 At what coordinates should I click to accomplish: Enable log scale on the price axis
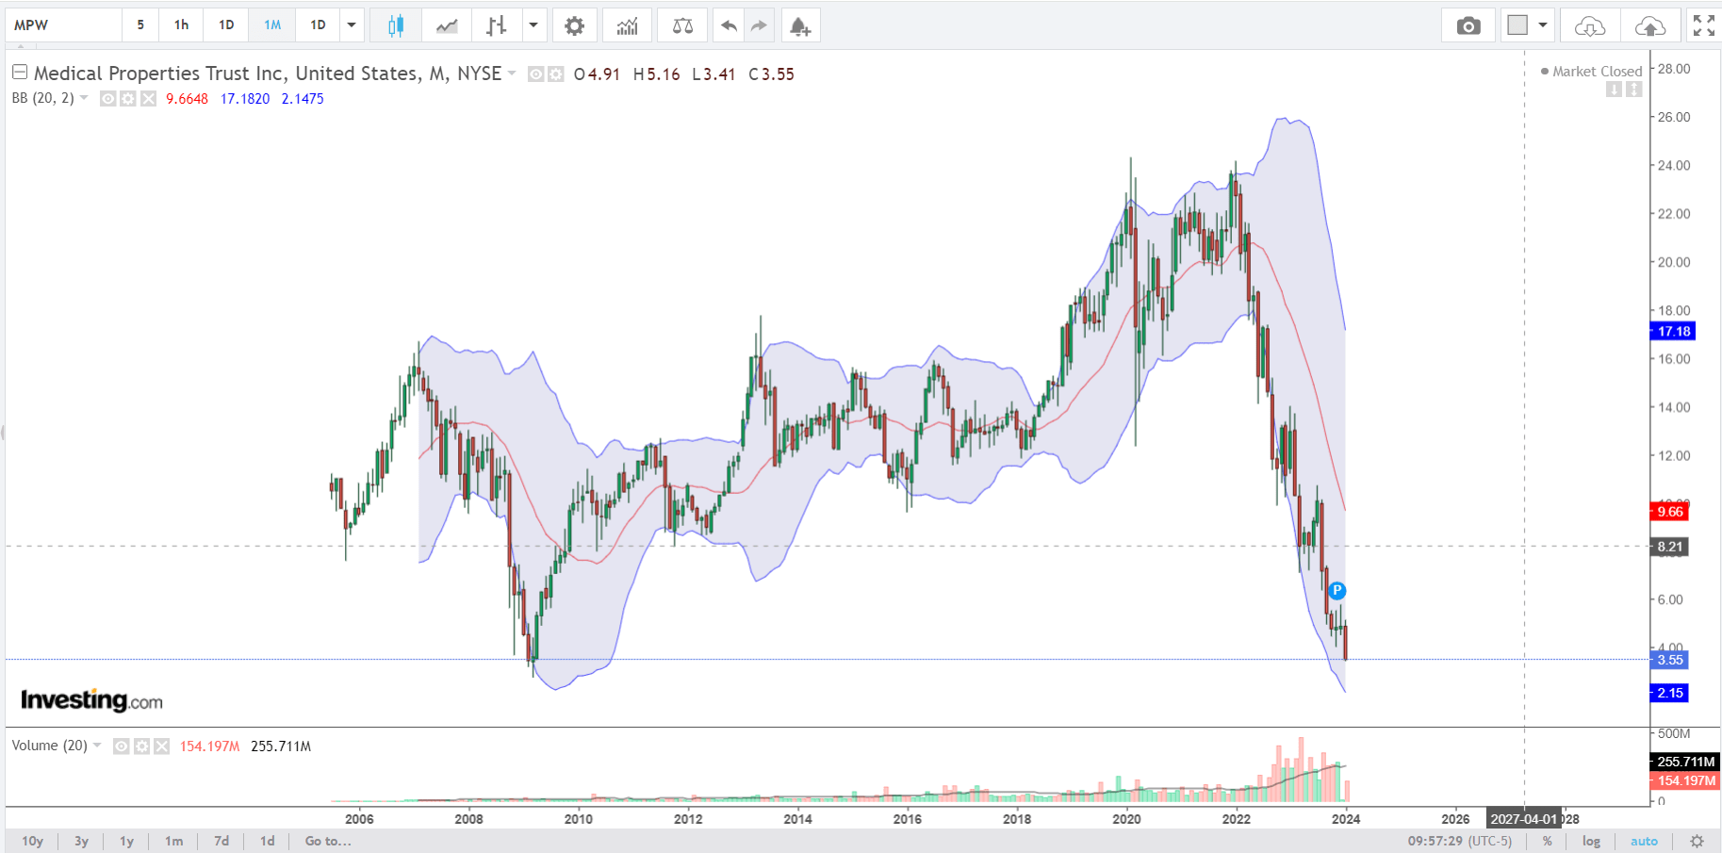[1591, 841]
